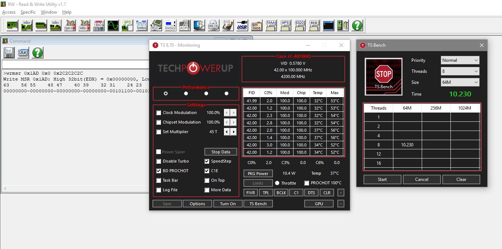
Task: Open the Access menu
Action: click(x=9, y=12)
